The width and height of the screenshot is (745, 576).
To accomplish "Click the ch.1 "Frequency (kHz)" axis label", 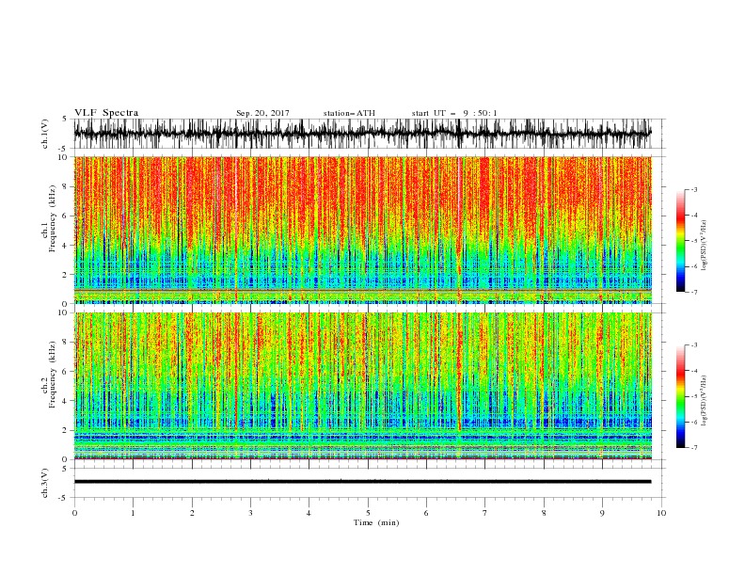I will tap(53, 219).
